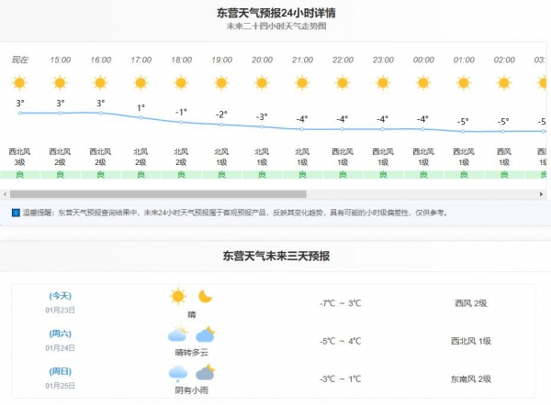
Task: Click the blue info icon beside 温馨提醒
Action: (16, 213)
